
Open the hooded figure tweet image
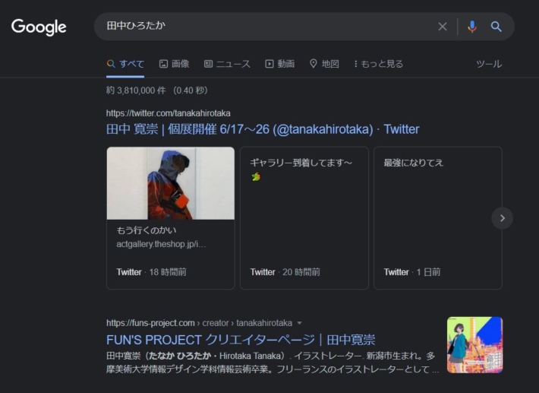tap(171, 183)
